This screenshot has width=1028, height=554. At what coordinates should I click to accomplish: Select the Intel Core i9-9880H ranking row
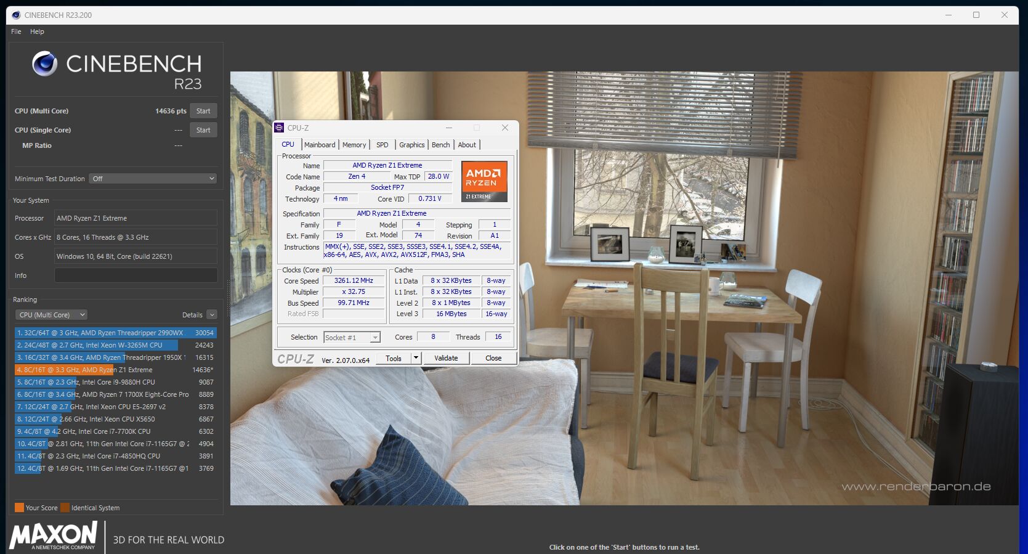[x=115, y=382]
